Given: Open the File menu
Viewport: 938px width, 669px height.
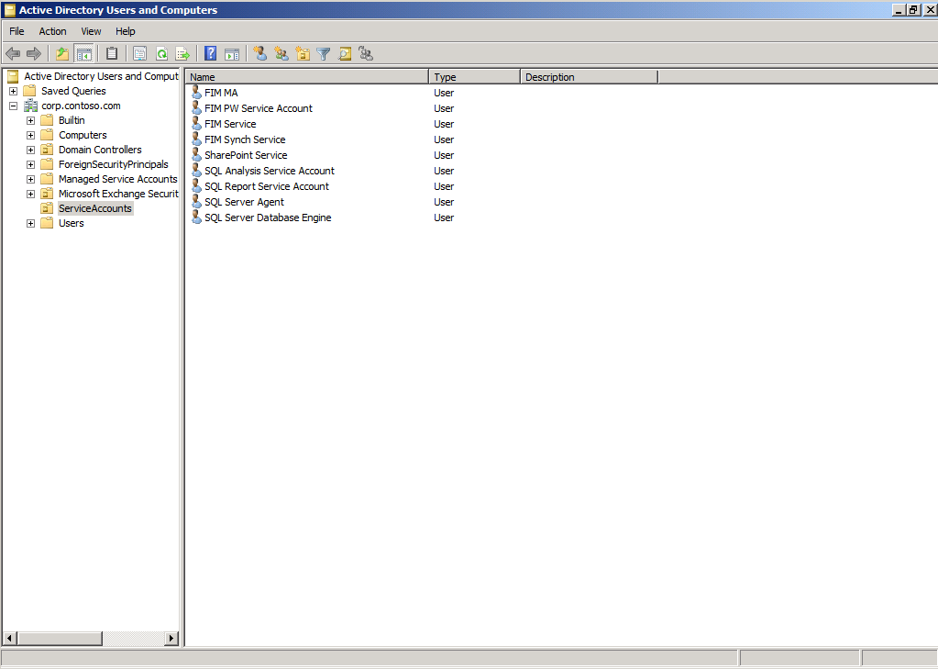Looking at the screenshot, I should (x=17, y=31).
